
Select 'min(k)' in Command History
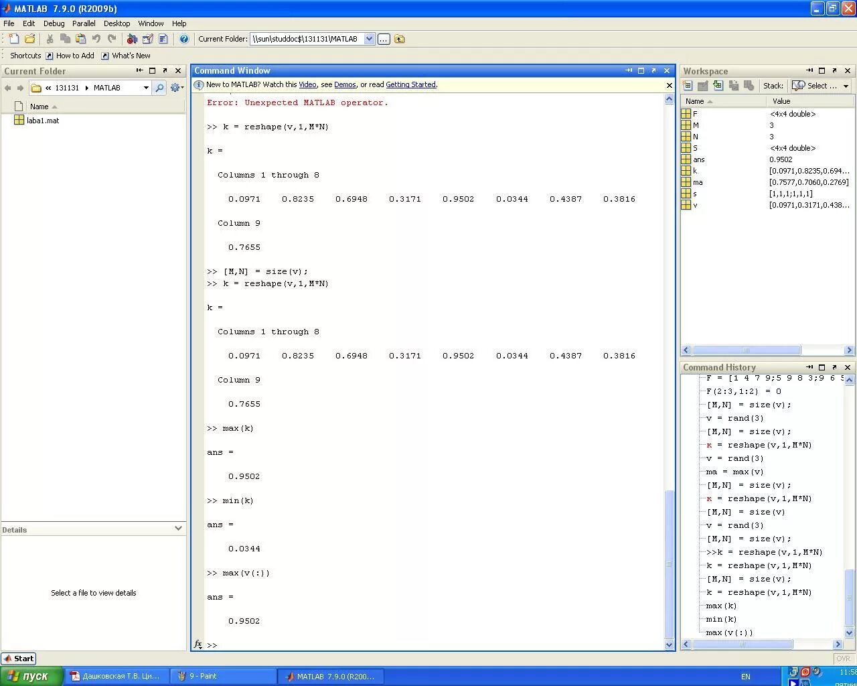(x=721, y=619)
